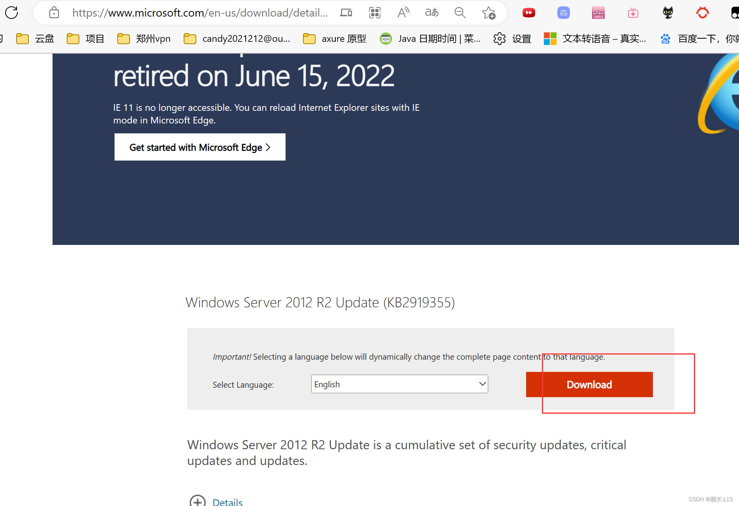Click the address bar URL field
The image size is (739, 506).
200,13
